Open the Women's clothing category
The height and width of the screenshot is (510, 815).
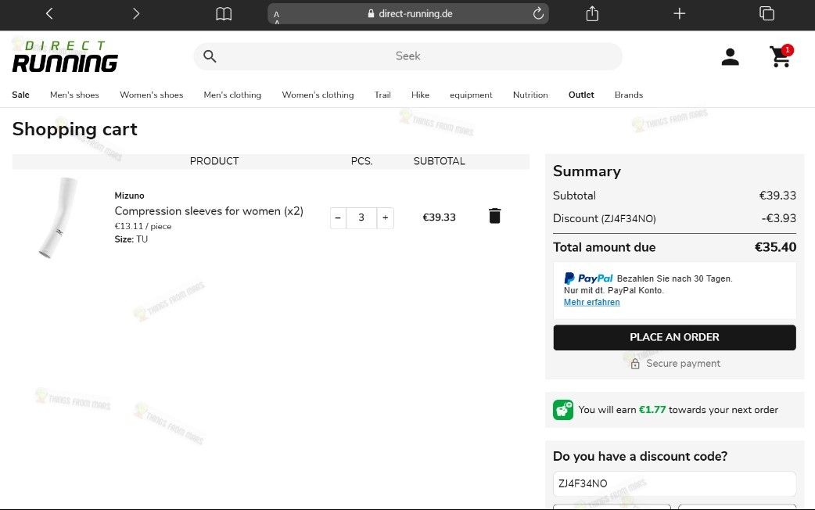[x=318, y=95]
